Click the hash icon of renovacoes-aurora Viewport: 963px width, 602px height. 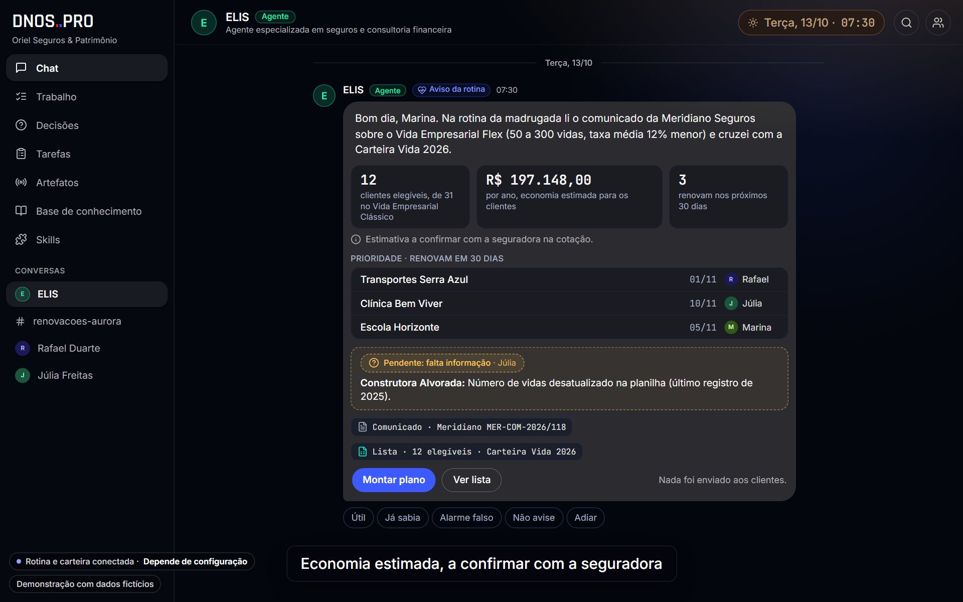[x=20, y=321]
